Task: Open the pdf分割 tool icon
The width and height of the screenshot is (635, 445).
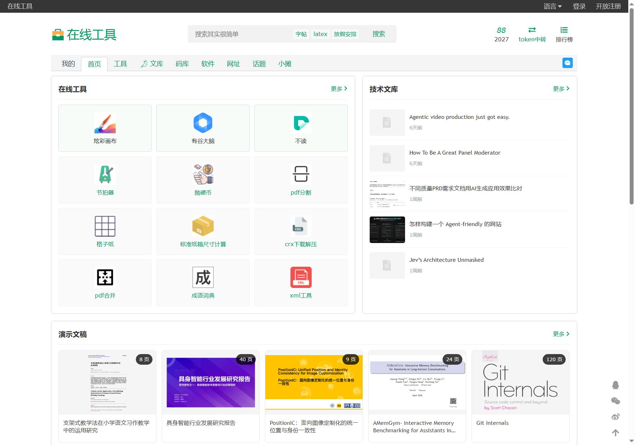Action: tap(301, 174)
